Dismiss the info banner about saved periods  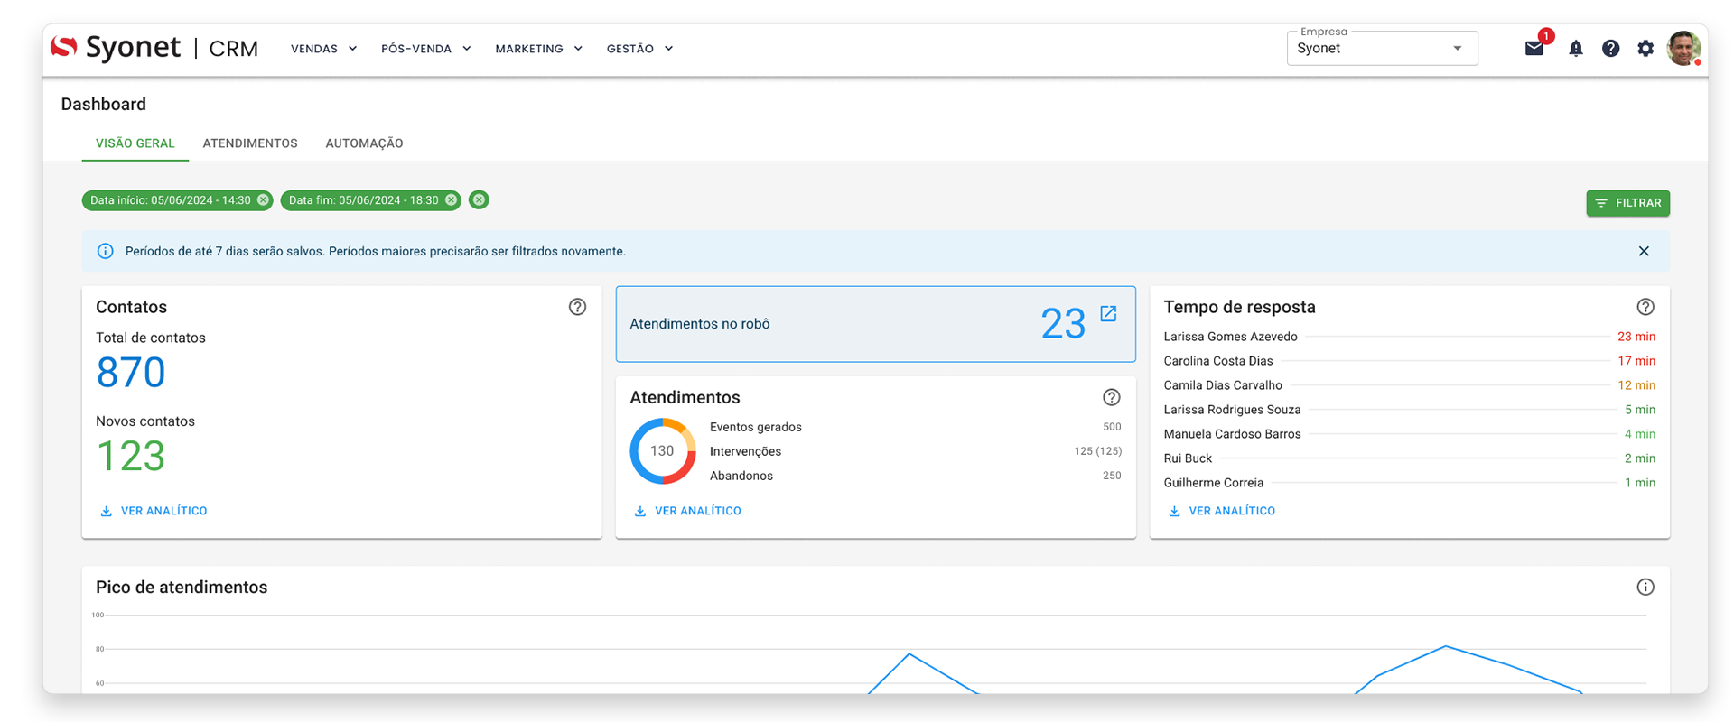click(x=1644, y=251)
